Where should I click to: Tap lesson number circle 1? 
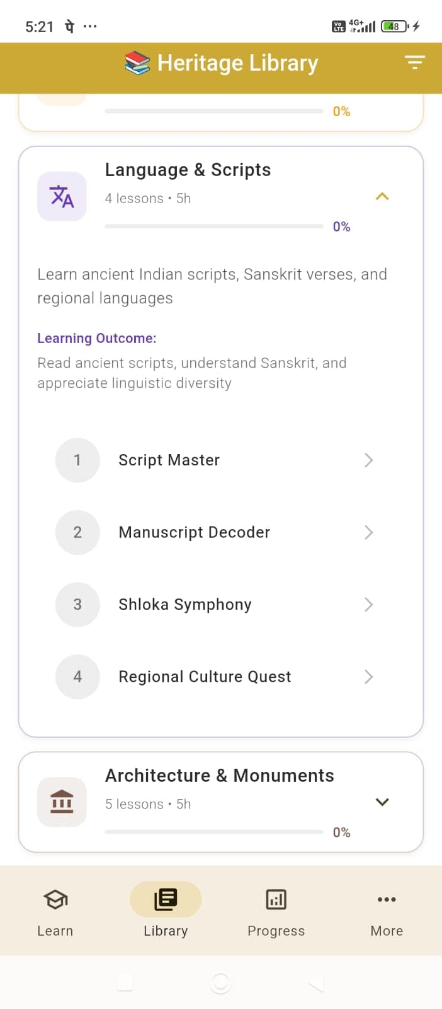[77, 460]
